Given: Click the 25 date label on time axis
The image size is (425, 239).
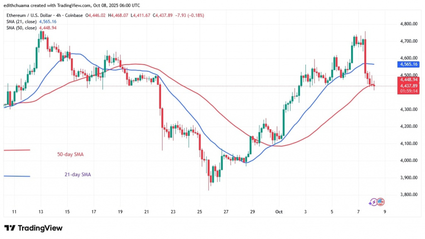Looking at the screenshot, I should click(200, 212).
